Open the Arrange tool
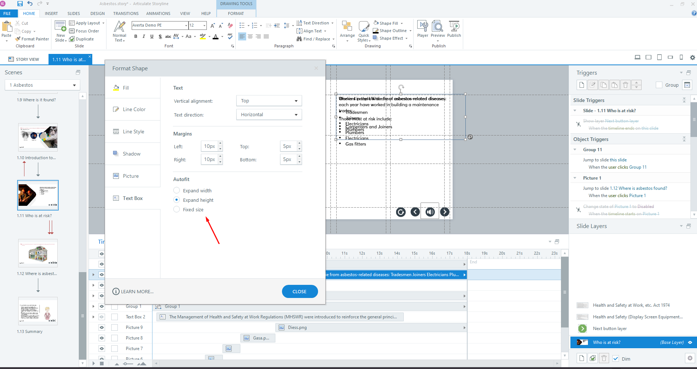This screenshot has width=697, height=369. (347, 31)
